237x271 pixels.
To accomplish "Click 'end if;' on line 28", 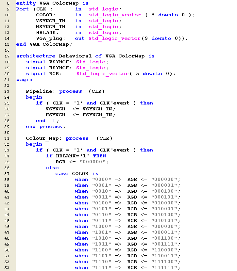I will tap(47, 120).
